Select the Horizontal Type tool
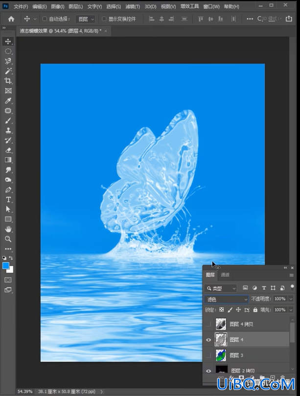Viewport: 300px width, 396px height. tap(8, 200)
